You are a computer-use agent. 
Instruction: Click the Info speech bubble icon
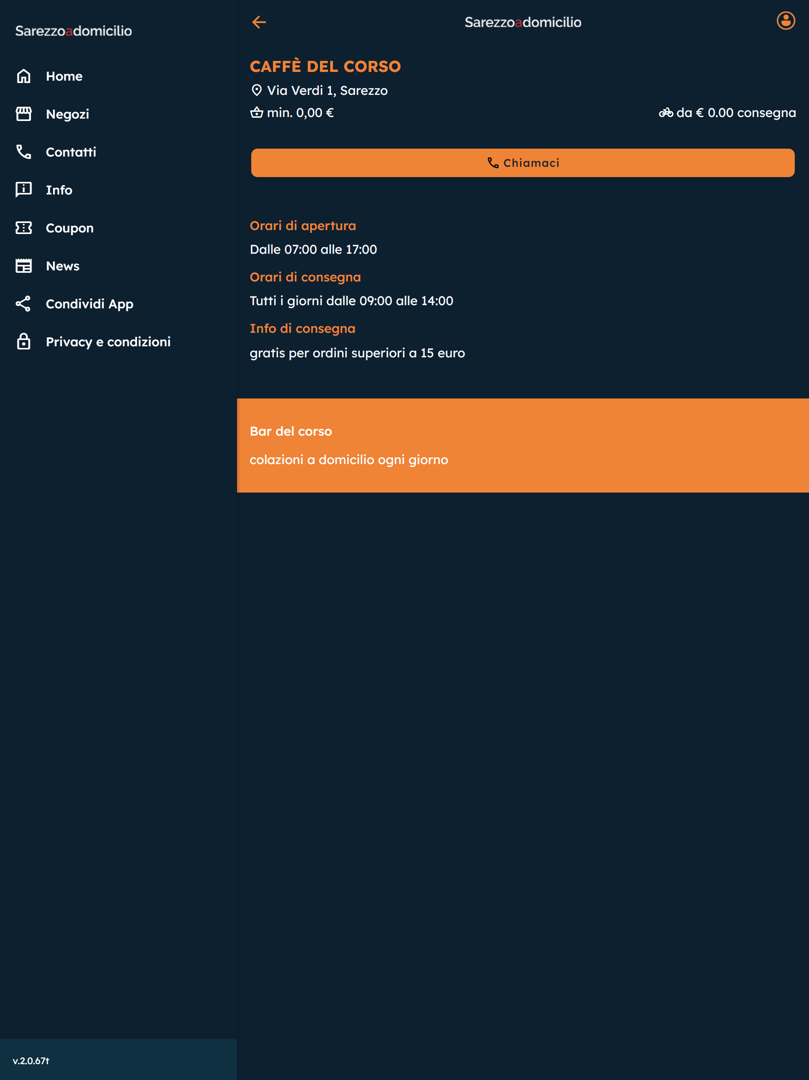point(23,190)
